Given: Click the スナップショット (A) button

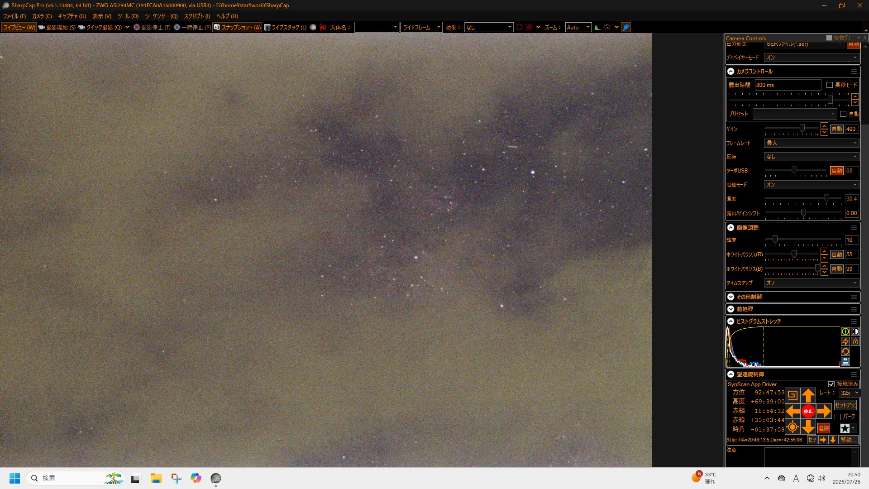Looking at the screenshot, I should (x=238, y=28).
